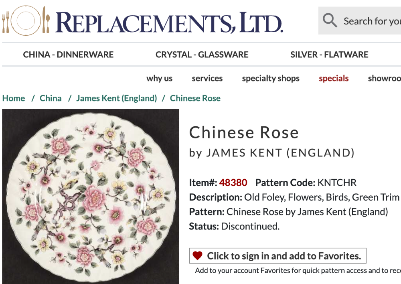Focus the search input field
The image size is (401, 284).
click(x=371, y=21)
